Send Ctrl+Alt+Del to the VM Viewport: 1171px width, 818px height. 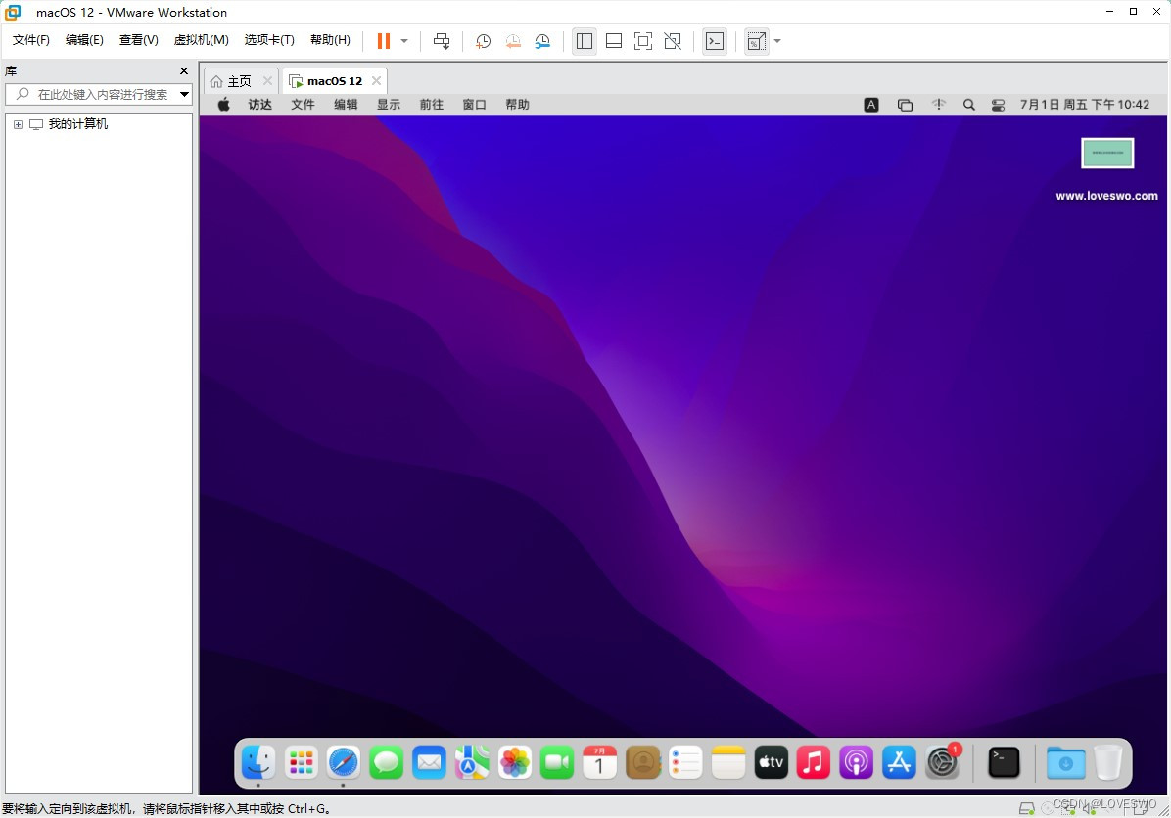(x=442, y=41)
